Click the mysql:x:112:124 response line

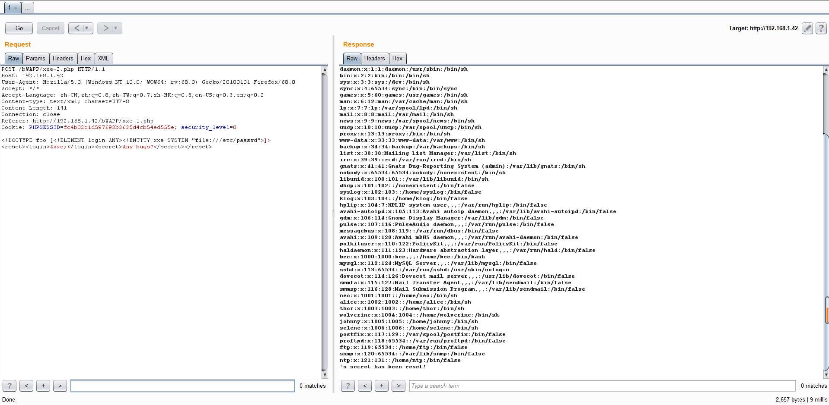(x=438, y=263)
